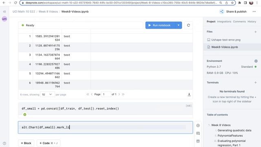Viewport: 261px width, 147px height.
Task: Jump to Evaluating polynomial regression, Part 1
Action: (x=232, y=143)
